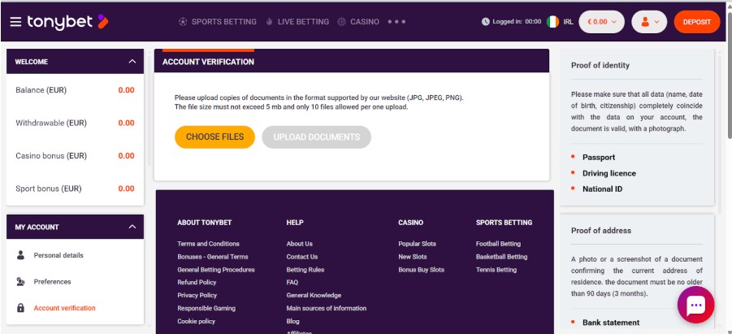The width and height of the screenshot is (732, 334).
Task: Expand the € 0.00 balance dropdown
Action: coord(601,22)
